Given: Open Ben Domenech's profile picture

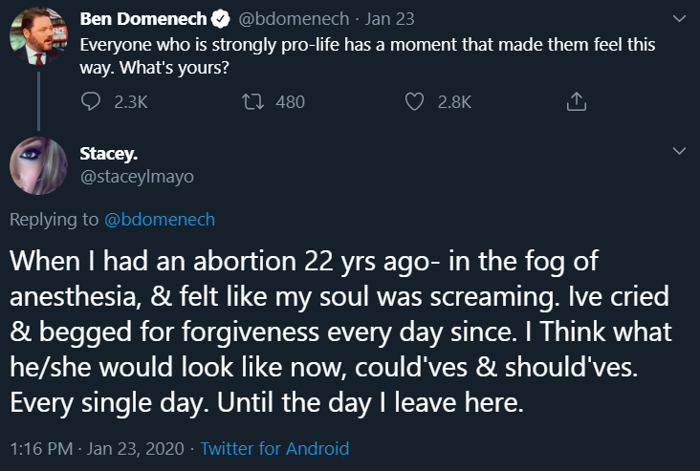Looking at the screenshot, I should 36,38.
